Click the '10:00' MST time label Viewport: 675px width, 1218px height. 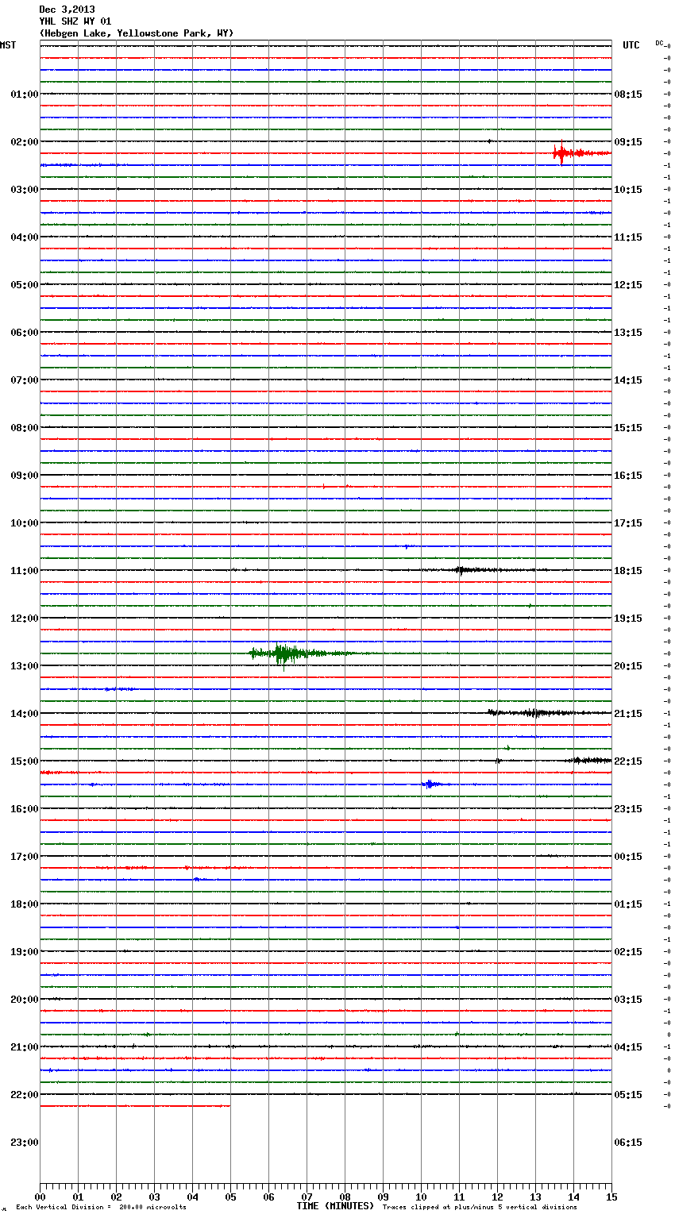[x=24, y=523]
